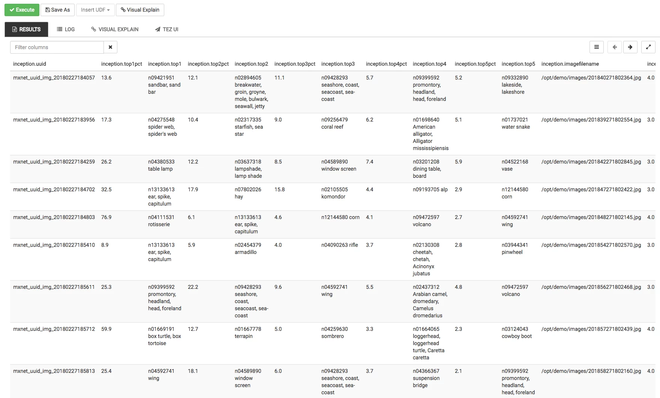Click /opt/demo/images/201840271802364.jpg filename
The height and width of the screenshot is (398, 660).
(x=591, y=78)
